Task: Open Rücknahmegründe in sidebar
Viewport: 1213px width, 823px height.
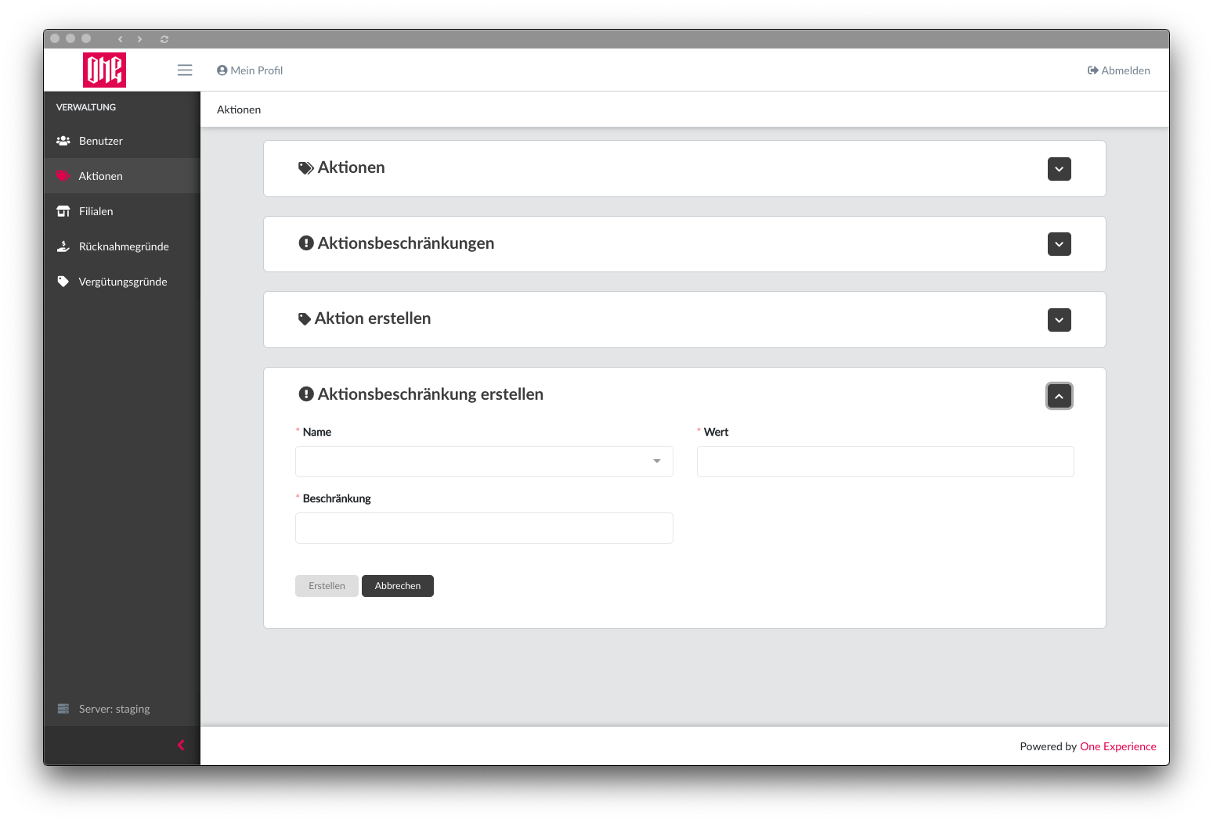Action: [122, 246]
